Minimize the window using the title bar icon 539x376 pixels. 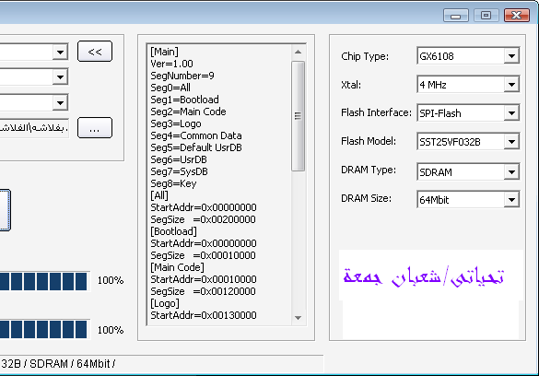(456, 16)
